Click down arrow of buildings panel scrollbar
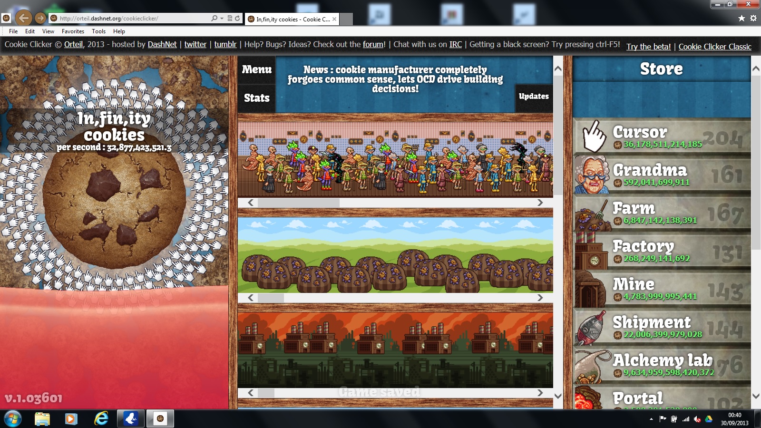The width and height of the screenshot is (761, 428). tap(558, 396)
